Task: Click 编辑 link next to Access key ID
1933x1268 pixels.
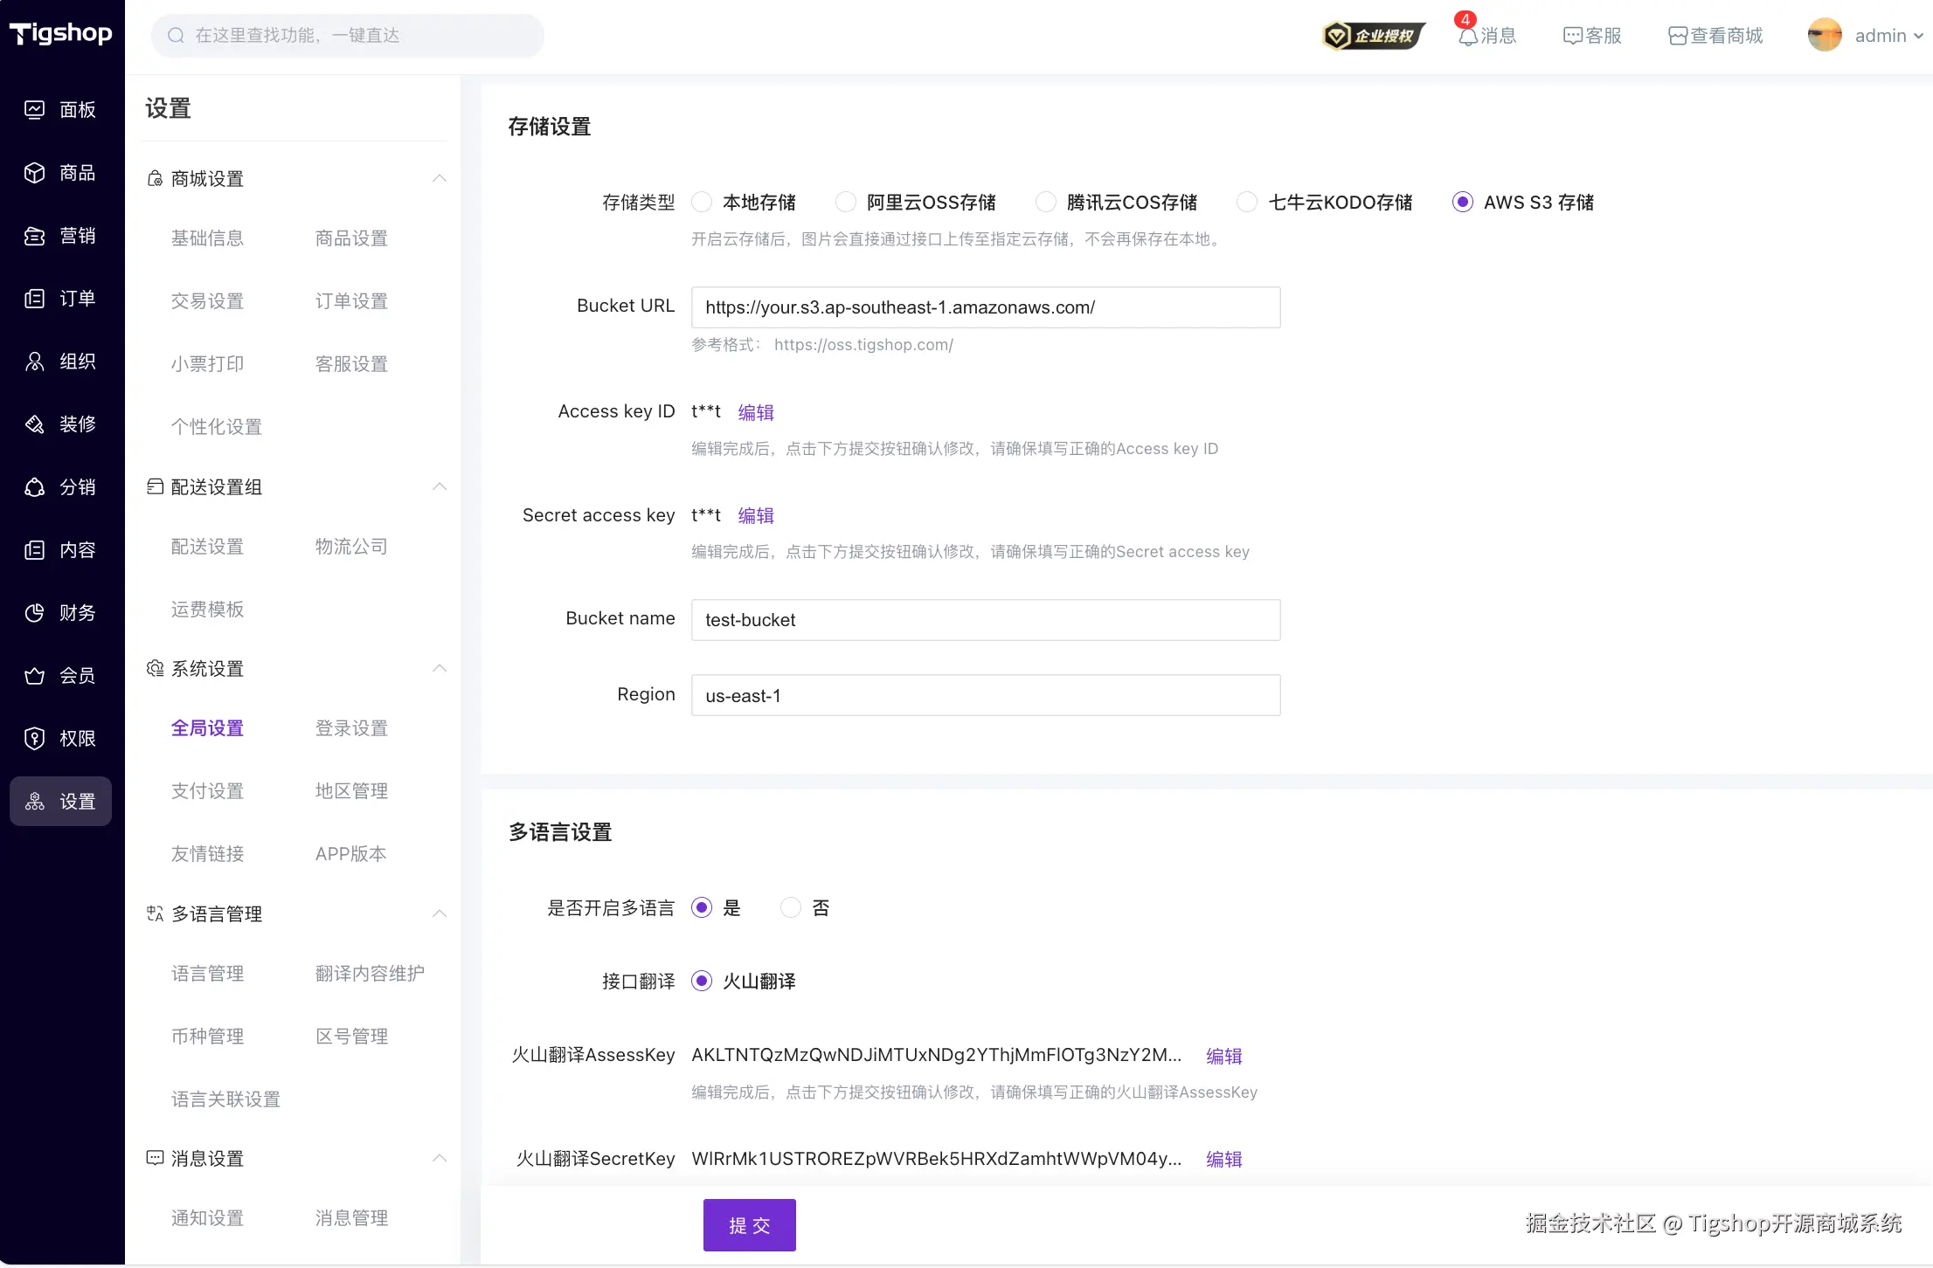Action: pyautogui.click(x=756, y=412)
